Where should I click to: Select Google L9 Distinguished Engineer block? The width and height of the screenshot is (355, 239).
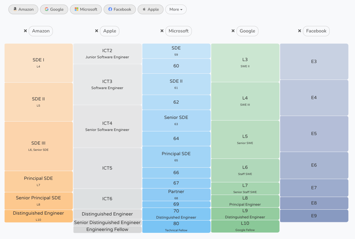tap(245, 214)
